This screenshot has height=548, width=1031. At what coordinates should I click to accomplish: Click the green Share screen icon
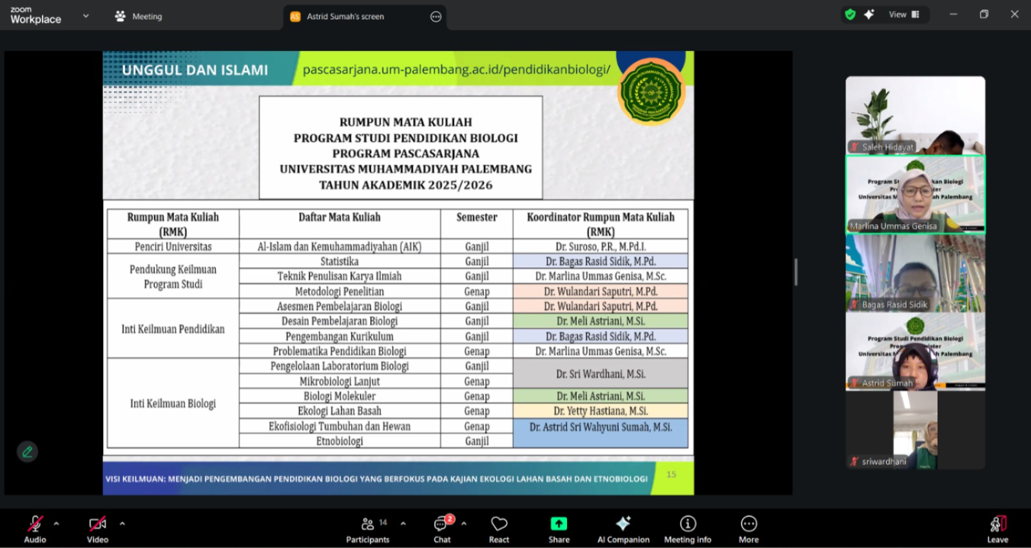[x=559, y=524]
